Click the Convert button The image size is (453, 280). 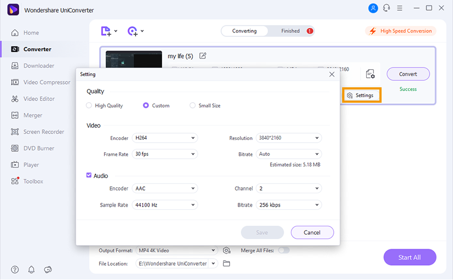(x=408, y=74)
